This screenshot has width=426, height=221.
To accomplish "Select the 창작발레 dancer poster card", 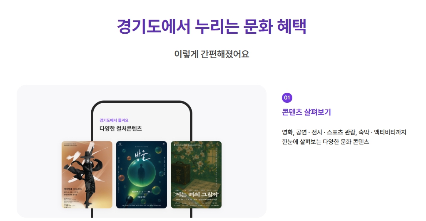I will coord(87,174).
